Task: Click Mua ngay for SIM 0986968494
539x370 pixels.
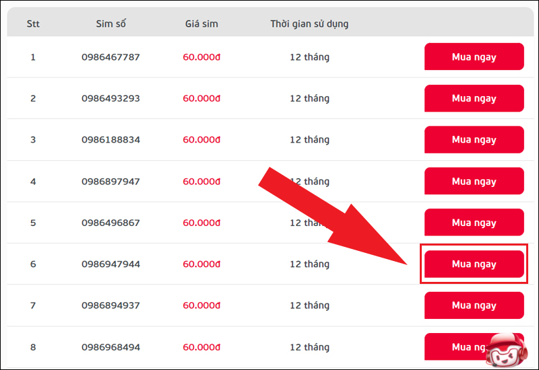Action: click(x=458, y=347)
